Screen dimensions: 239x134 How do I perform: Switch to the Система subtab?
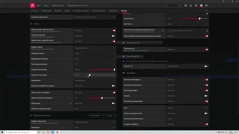click(35, 11)
